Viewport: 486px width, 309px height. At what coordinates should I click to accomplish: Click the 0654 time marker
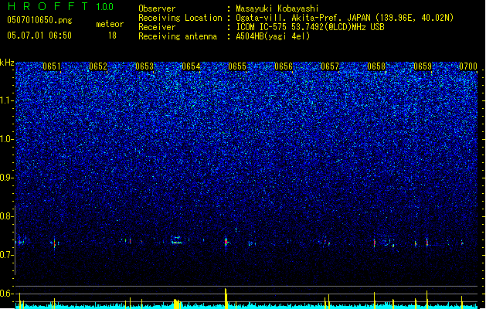pyautogui.click(x=191, y=66)
